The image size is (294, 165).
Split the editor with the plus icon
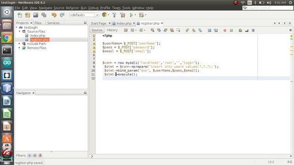(290, 30)
